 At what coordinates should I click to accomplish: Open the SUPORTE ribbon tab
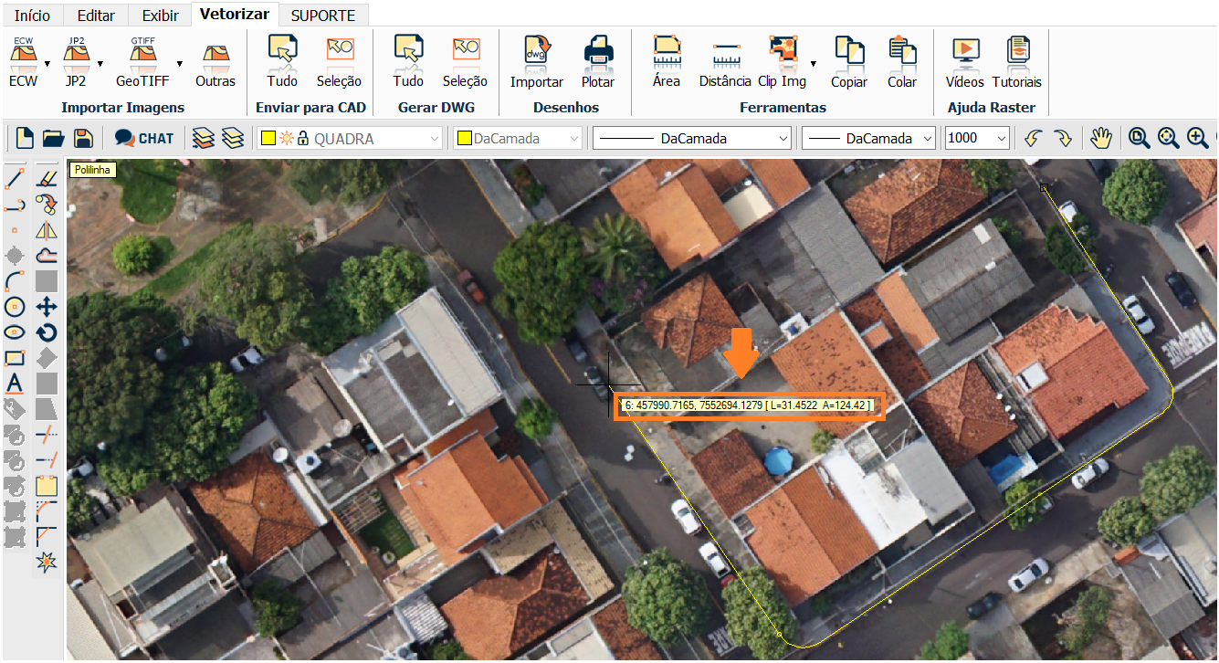323,16
